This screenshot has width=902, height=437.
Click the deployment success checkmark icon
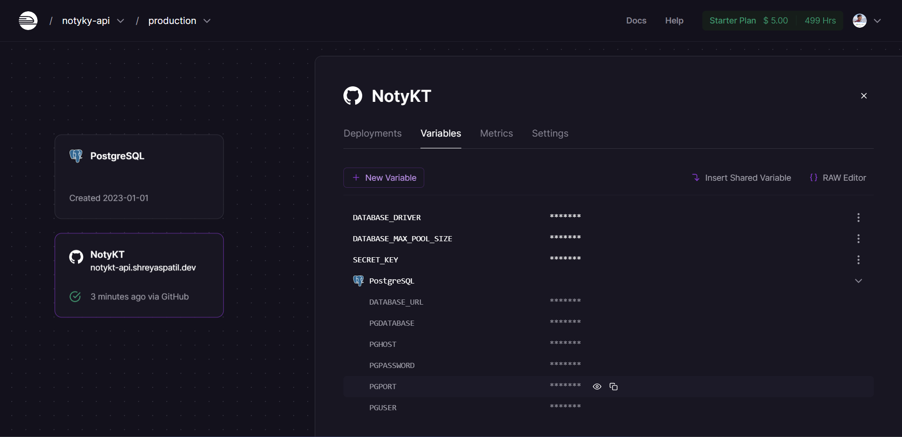click(75, 297)
